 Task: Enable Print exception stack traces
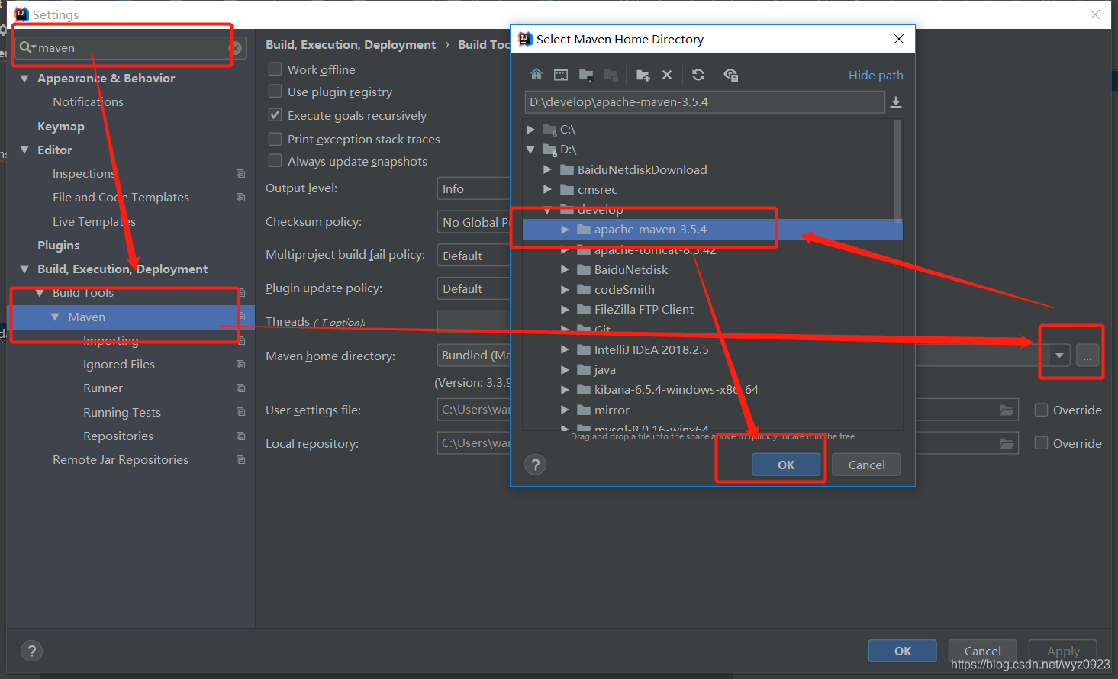pos(275,139)
